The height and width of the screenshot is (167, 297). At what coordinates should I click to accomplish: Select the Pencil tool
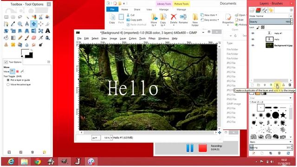click(20, 38)
